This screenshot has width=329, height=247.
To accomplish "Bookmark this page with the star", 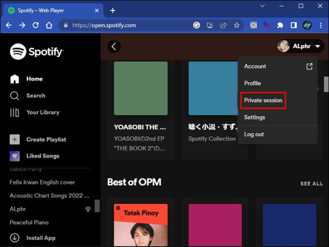I will (236, 25).
